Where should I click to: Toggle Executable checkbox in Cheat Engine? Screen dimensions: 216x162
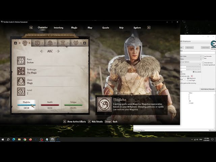(x=193, y=72)
